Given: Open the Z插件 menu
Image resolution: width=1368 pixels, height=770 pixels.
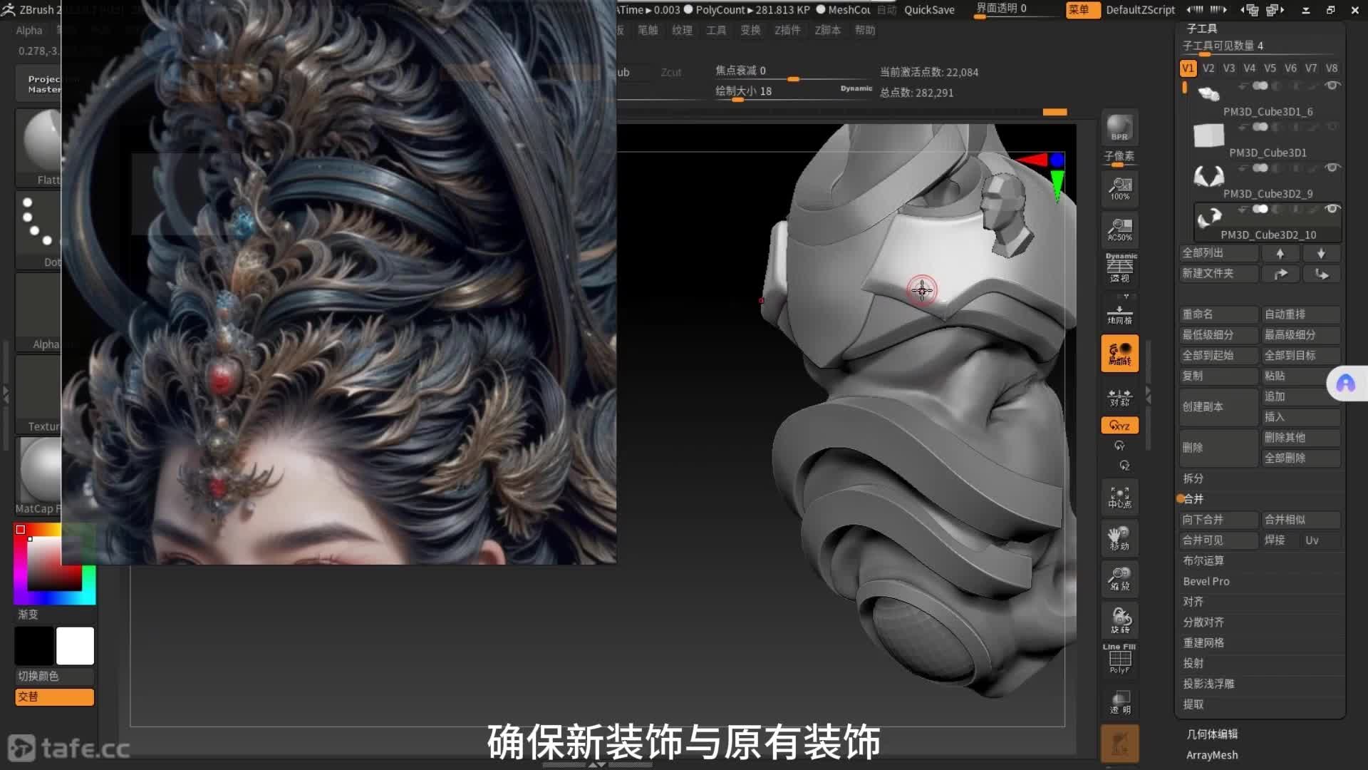Looking at the screenshot, I should click(787, 30).
